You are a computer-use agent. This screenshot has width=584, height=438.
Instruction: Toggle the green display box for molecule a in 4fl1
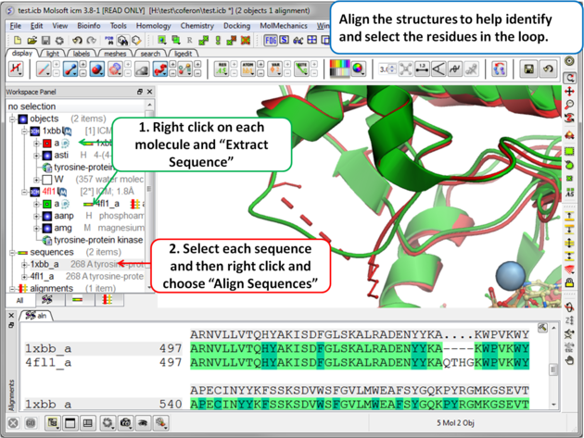[46, 204]
